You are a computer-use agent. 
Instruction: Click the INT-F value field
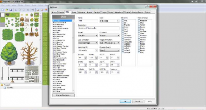(114, 65)
